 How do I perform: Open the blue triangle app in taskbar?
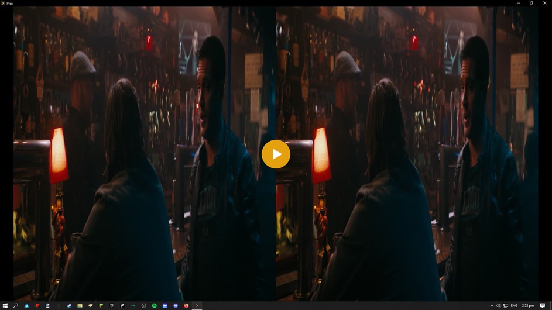[26, 306]
